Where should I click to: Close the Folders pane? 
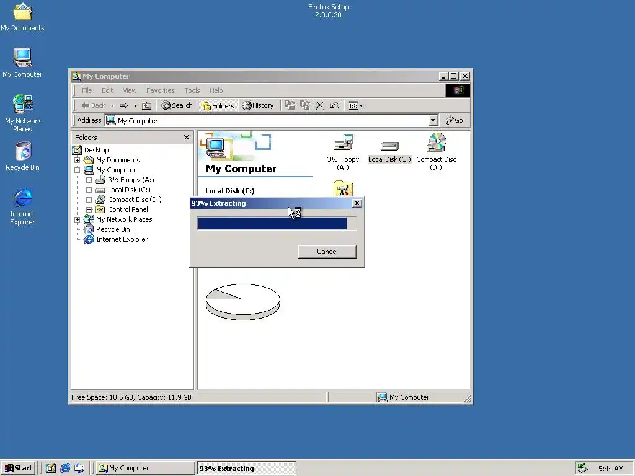186,138
